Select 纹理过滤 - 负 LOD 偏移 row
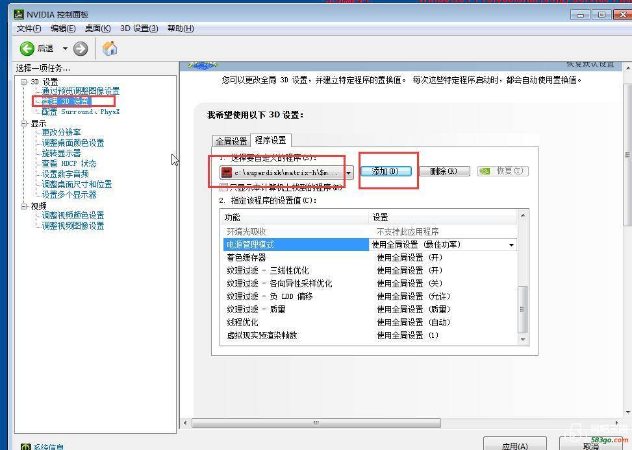632x450 pixels. coord(370,296)
